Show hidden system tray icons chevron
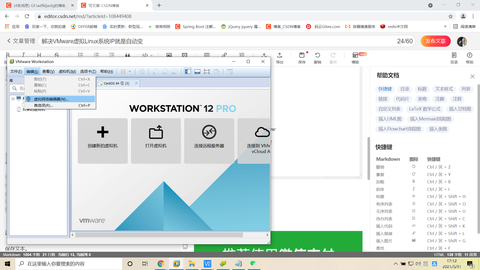The width and height of the screenshot is (480, 270). coord(395,264)
